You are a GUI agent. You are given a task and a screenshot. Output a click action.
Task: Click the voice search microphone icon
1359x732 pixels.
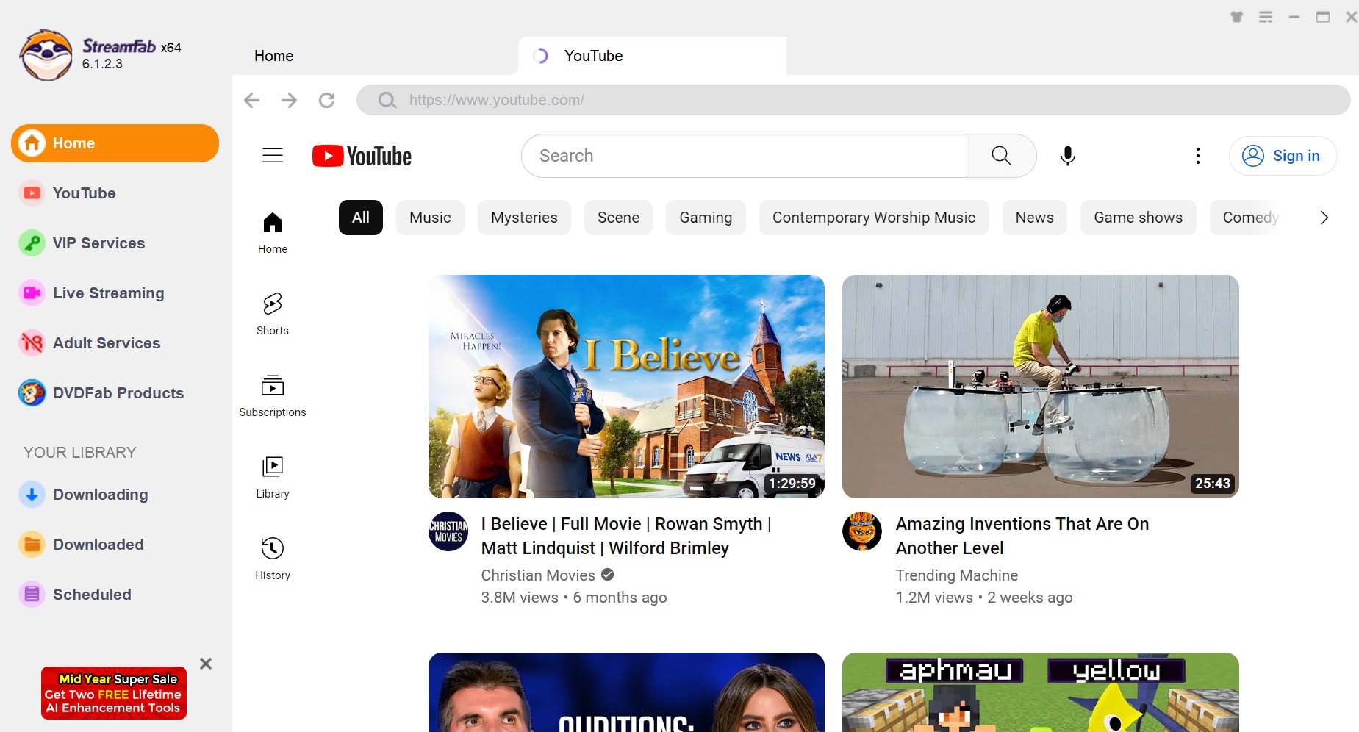pos(1068,156)
